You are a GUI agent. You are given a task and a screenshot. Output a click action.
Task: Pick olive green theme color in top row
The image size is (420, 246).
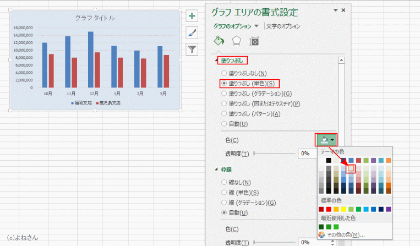point(366,160)
